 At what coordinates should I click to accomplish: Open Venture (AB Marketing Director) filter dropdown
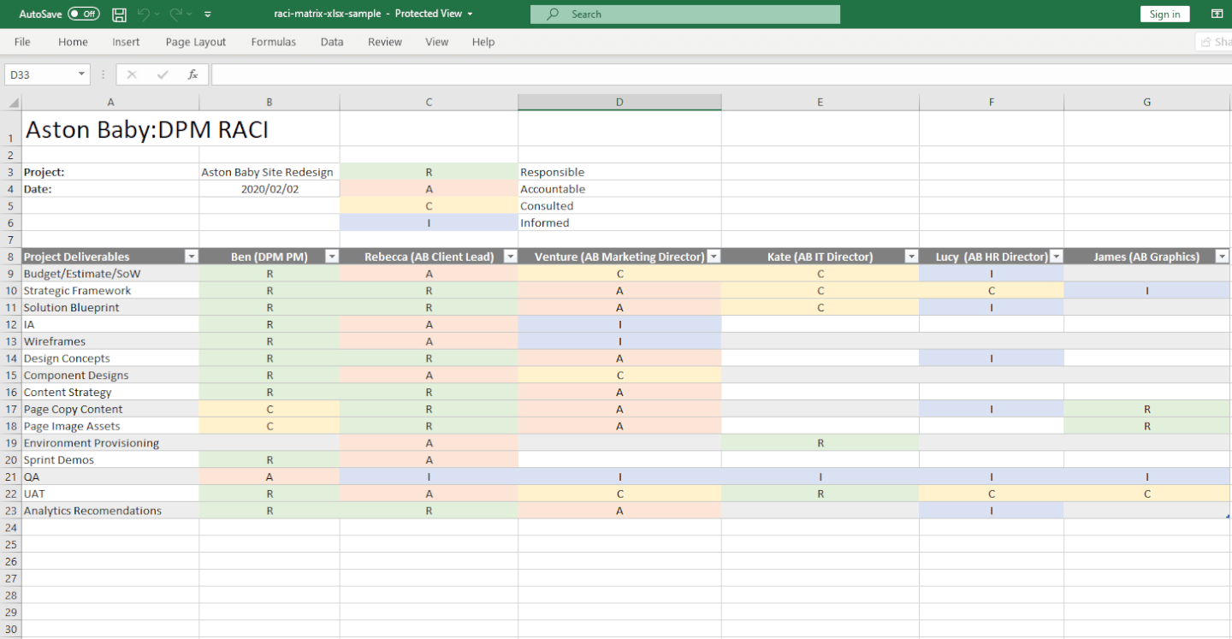coord(714,257)
